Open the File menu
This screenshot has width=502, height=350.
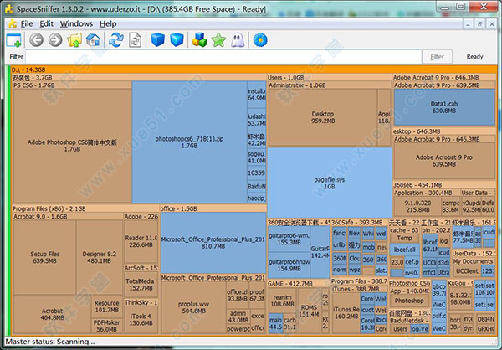[x=27, y=23]
